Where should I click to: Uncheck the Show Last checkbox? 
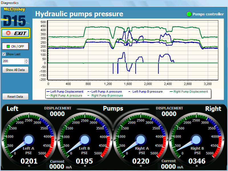4,54
